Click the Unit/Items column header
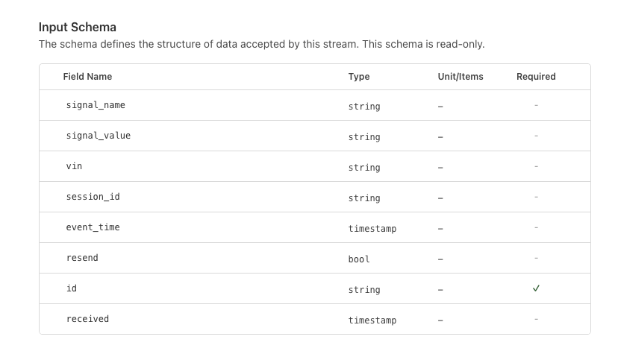 (461, 77)
